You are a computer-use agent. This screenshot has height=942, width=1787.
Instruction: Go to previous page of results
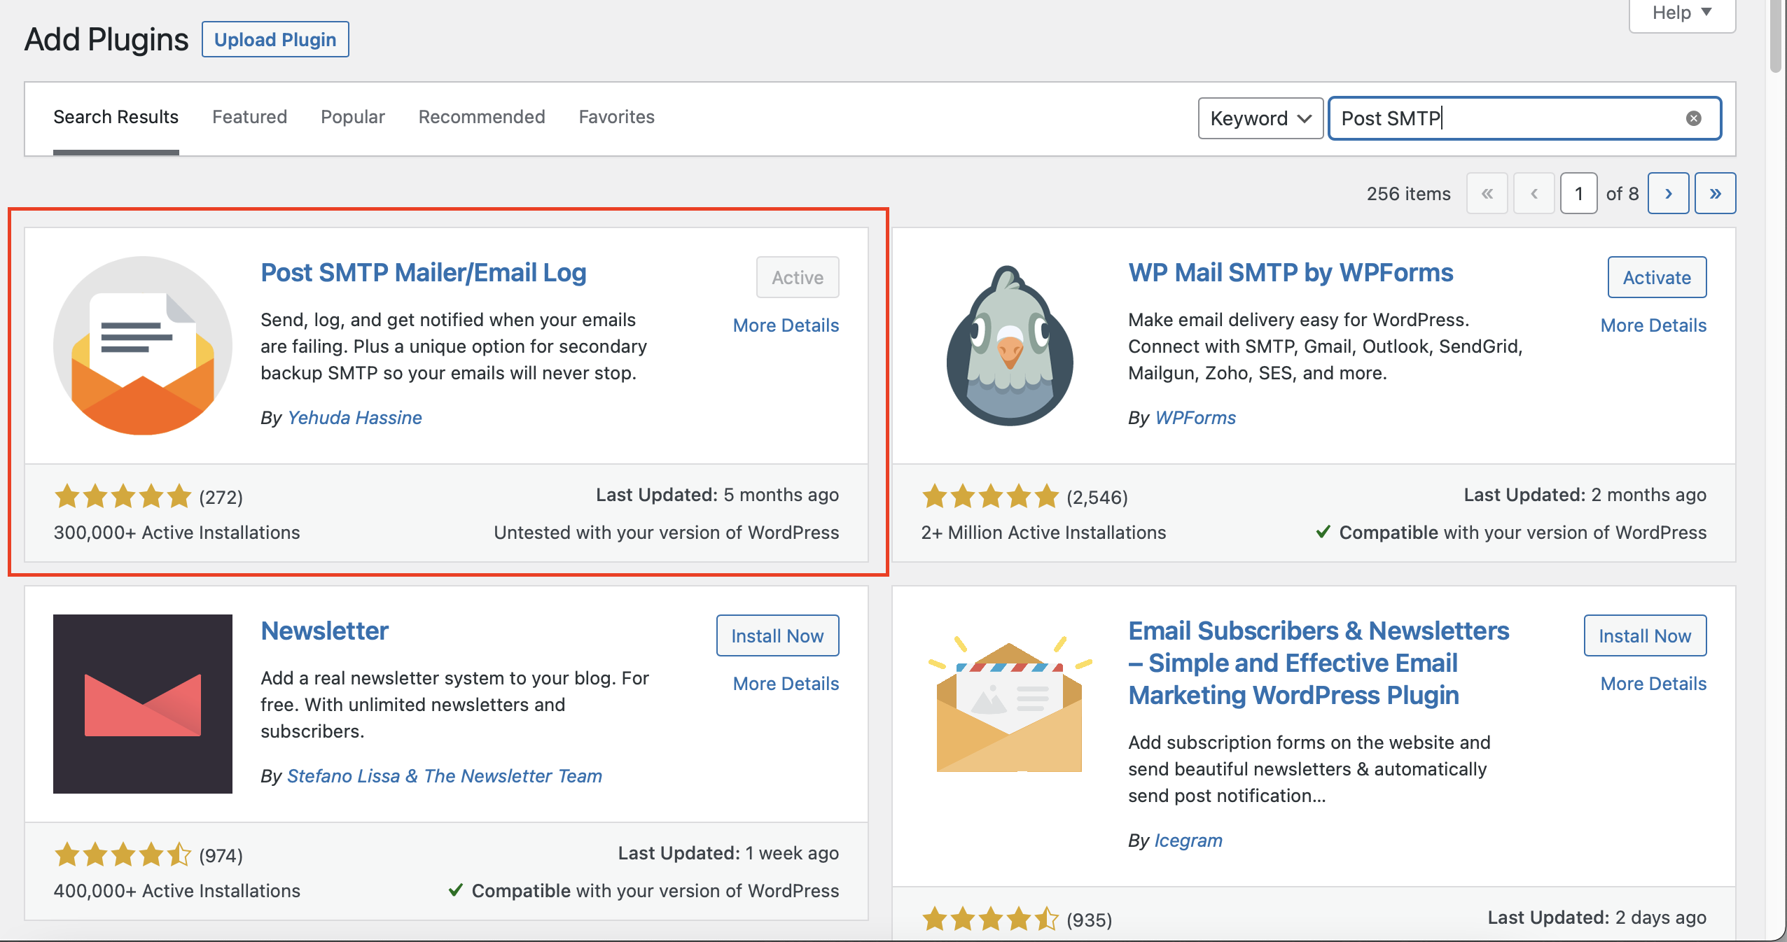pos(1534,193)
